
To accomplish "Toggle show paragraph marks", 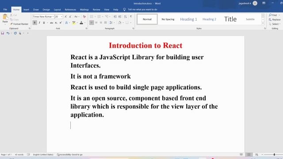I will 131,17.
